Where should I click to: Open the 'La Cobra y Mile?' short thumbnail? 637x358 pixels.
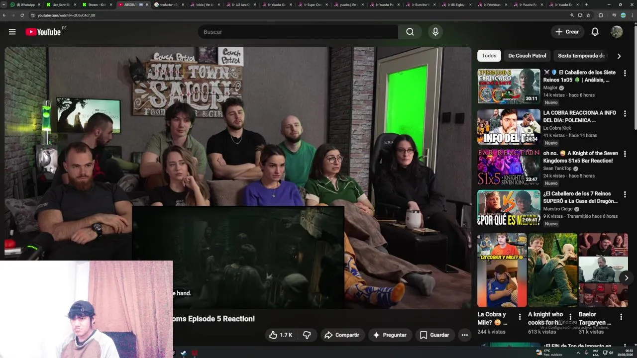(502, 270)
